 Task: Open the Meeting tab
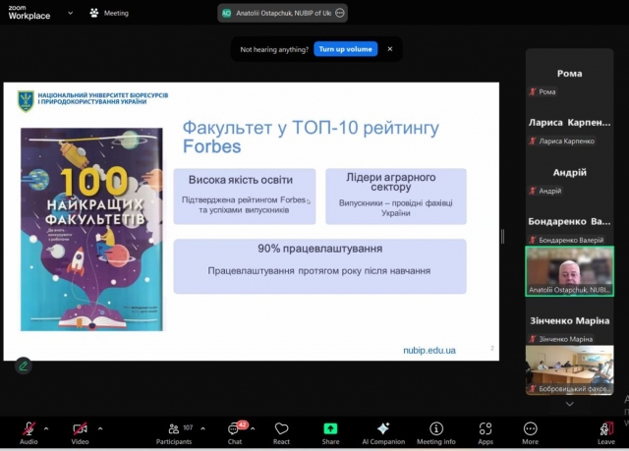click(109, 13)
